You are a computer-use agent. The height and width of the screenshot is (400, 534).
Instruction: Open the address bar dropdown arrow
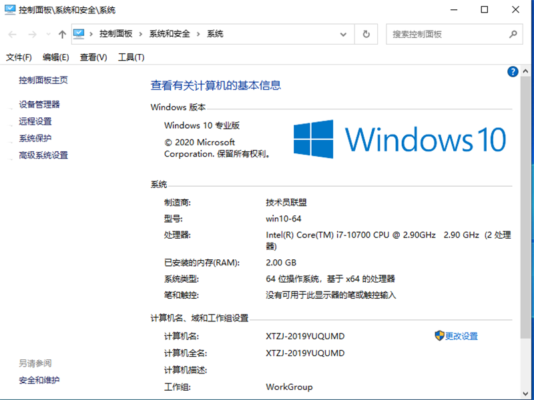tap(342, 34)
